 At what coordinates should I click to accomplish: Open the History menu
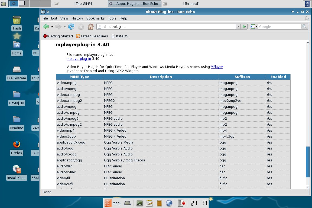(x=77, y=18)
